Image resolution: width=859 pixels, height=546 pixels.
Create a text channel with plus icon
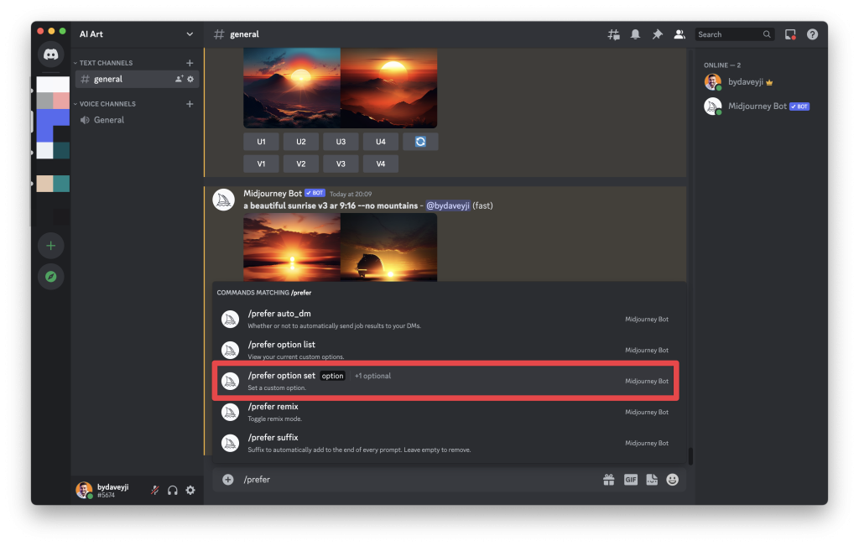pyautogui.click(x=190, y=63)
